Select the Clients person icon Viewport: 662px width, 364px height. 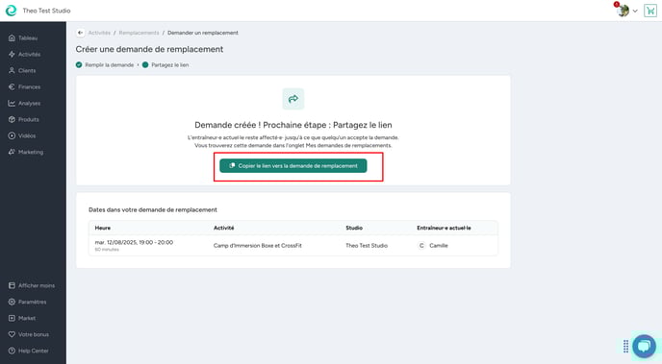click(12, 70)
